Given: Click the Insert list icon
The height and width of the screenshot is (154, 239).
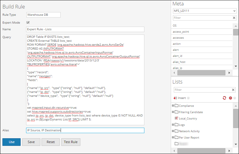Looking at the screenshot, I should [175, 98].
